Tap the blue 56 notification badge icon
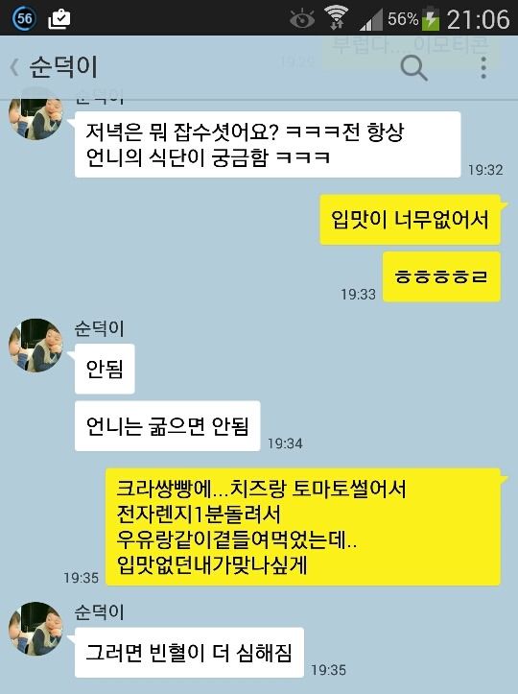Viewport: 518px width, 694px height. point(24,18)
